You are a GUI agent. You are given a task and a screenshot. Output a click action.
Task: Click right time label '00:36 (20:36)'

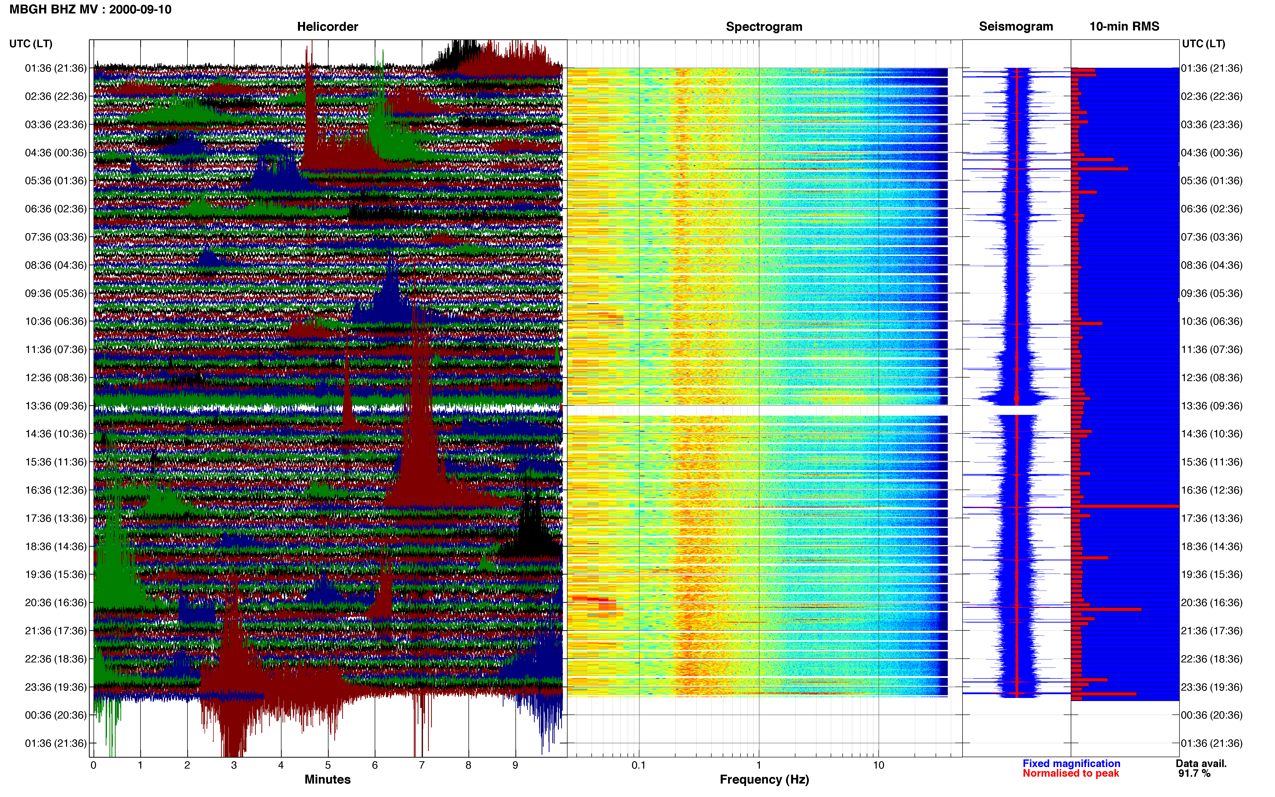(1212, 715)
